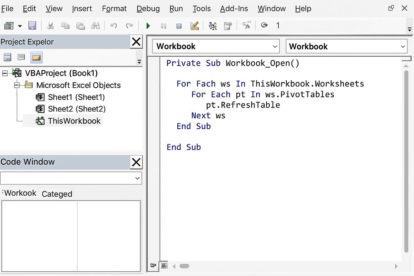Open the left Workbook object dropdown
414x276 pixels.
point(217,46)
